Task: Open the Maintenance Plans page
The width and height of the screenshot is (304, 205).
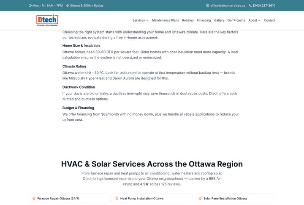Action: (x=166, y=20)
